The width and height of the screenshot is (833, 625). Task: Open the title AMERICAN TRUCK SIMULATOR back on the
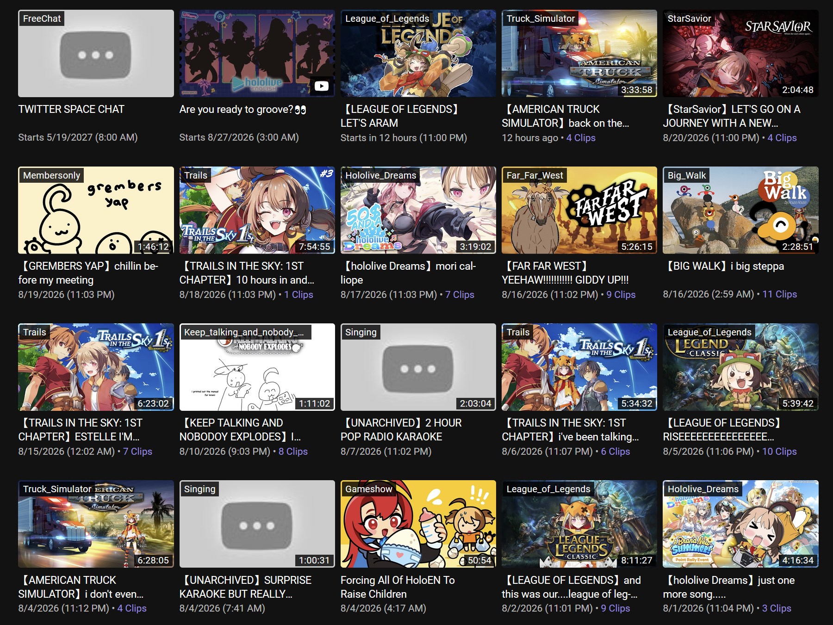[566, 116]
